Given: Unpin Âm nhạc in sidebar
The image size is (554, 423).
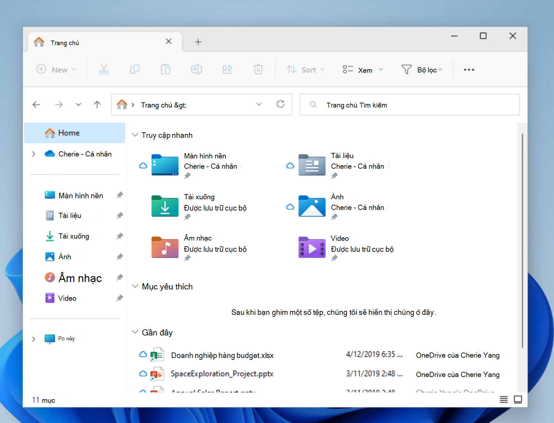Looking at the screenshot, I should (120, 277).
